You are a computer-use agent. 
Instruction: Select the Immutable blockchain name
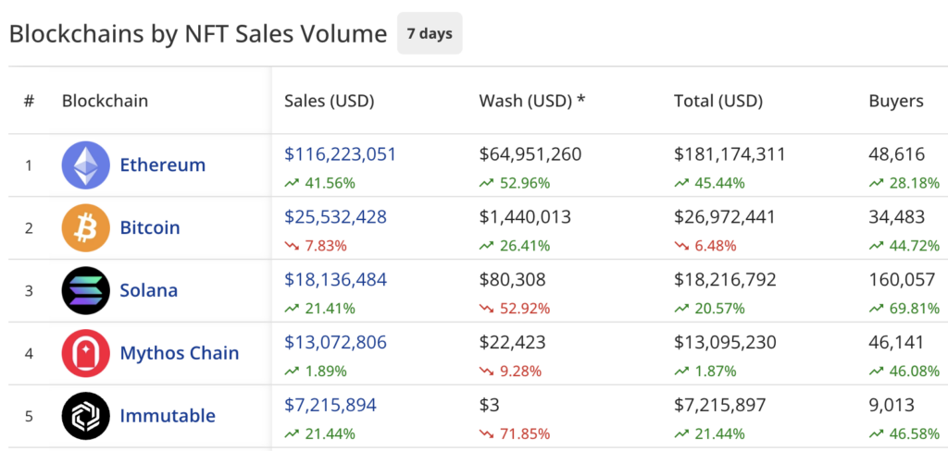pyautogui.click(x=168, y=416)
